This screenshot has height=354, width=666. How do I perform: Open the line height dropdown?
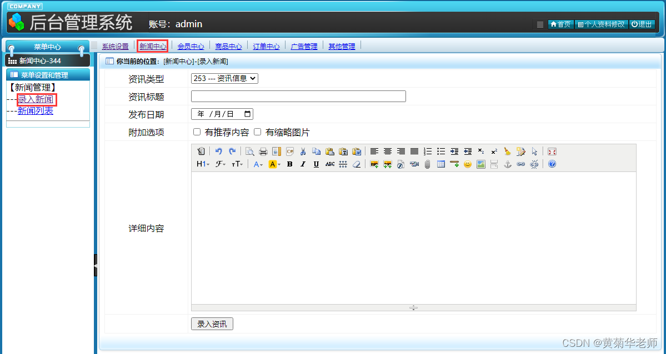[x=343, y=164]
